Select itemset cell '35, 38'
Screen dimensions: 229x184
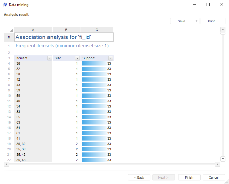tap(33, 149)
